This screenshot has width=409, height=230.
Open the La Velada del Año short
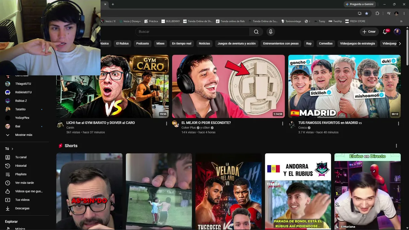[x=228, y=192]
